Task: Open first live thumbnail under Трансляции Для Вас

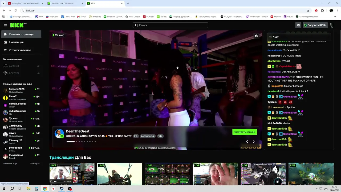Action: pos(72,174)
